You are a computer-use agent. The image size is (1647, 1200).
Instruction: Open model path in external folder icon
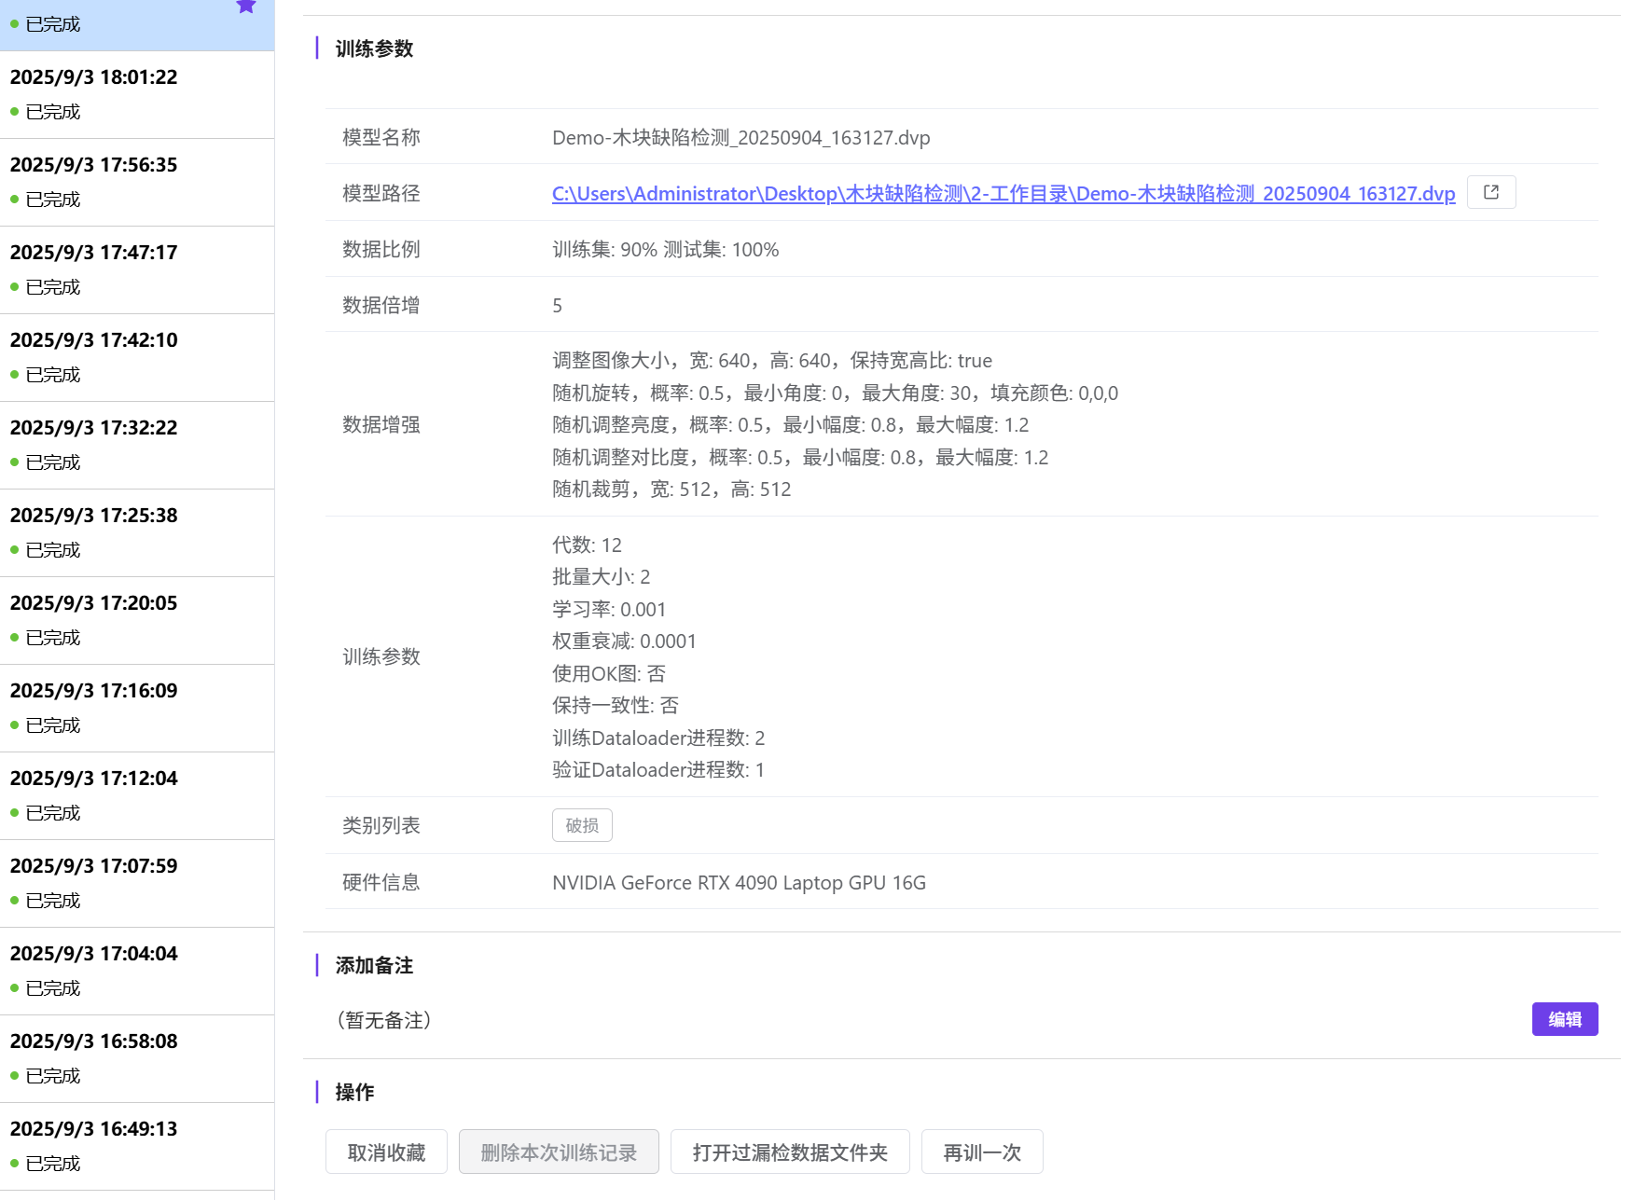(1490, 192)
